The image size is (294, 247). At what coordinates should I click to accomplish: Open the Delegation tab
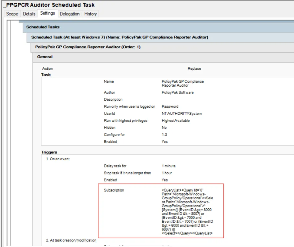70,14
